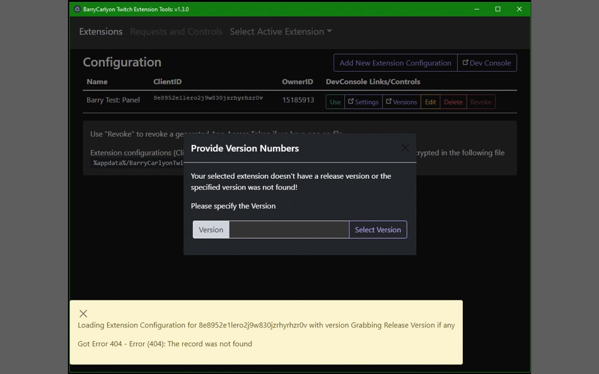The height and width of the screenshot is (374, 599).
Task: Open the Dev Console link
Action: click(487, 63)
